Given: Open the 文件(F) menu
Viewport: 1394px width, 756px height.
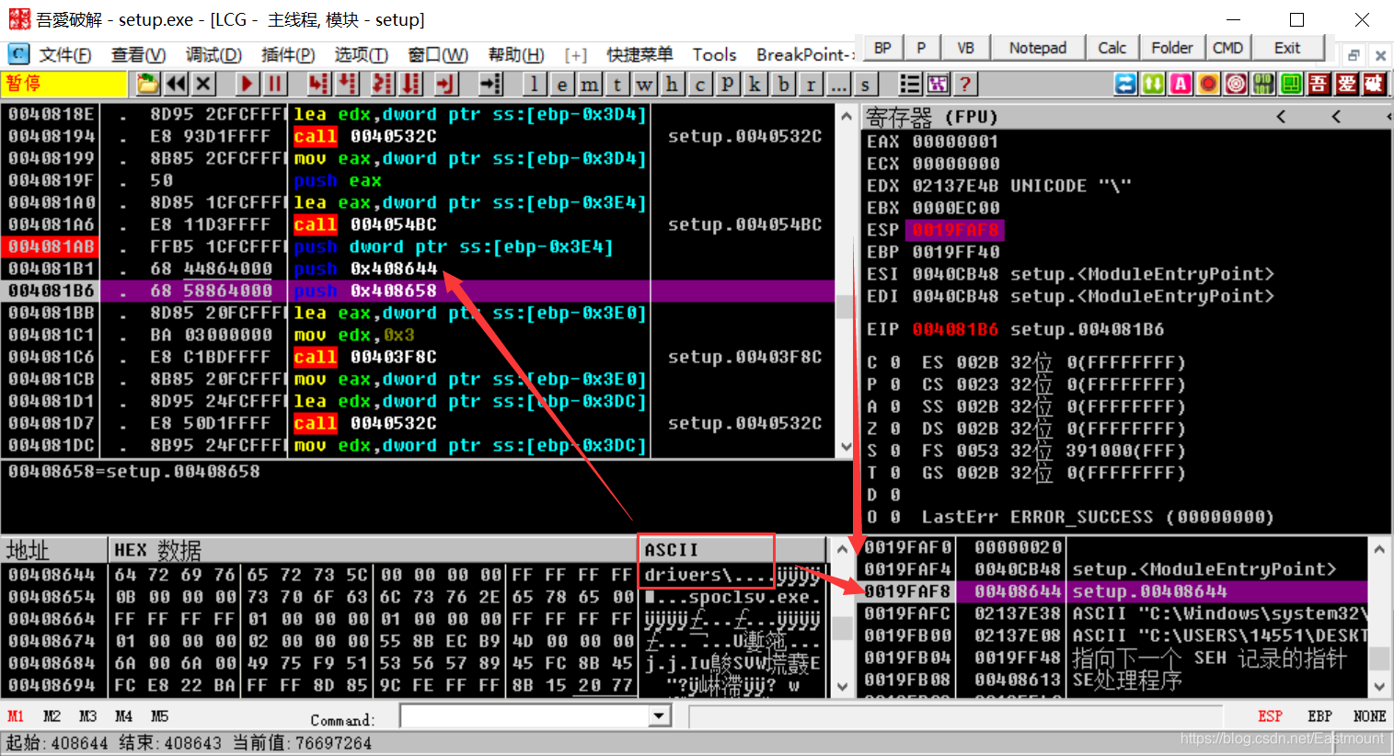Looking at the screenshot, I should (x=64, y=55).
